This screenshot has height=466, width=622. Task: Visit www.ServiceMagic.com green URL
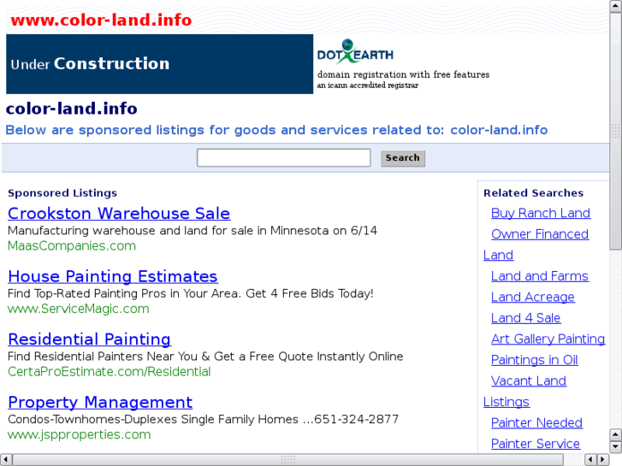(79, 309)
